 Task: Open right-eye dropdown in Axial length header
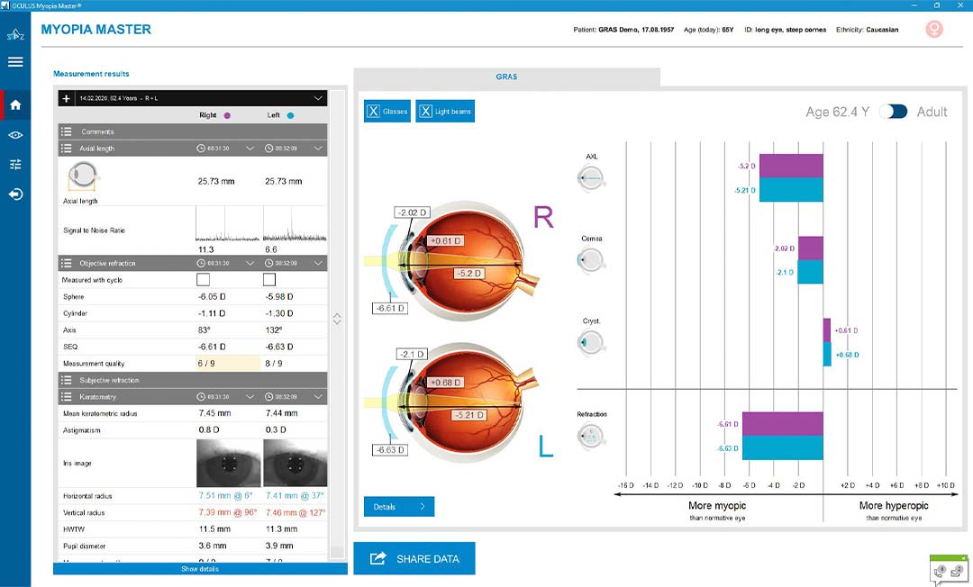[250, 149]
